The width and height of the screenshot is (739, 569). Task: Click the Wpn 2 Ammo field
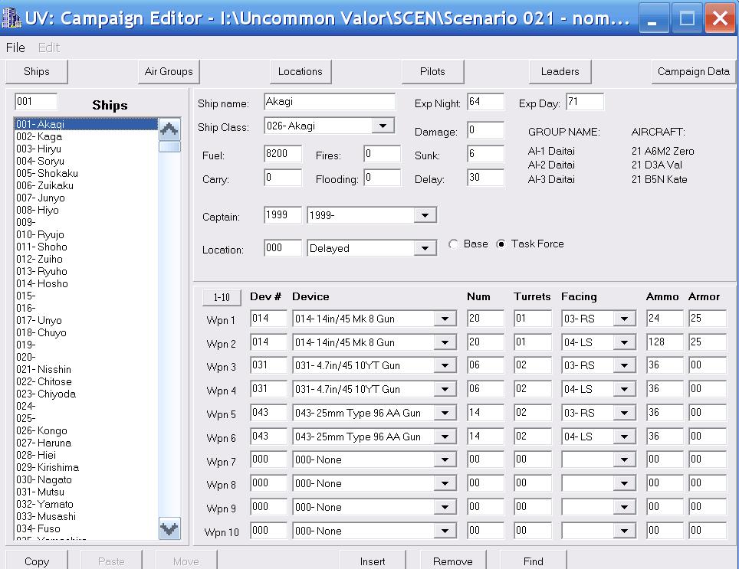coord(665,342)
